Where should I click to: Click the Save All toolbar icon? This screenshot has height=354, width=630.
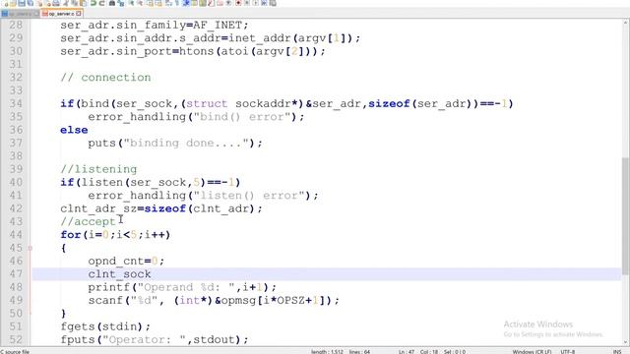click(31, 3)
